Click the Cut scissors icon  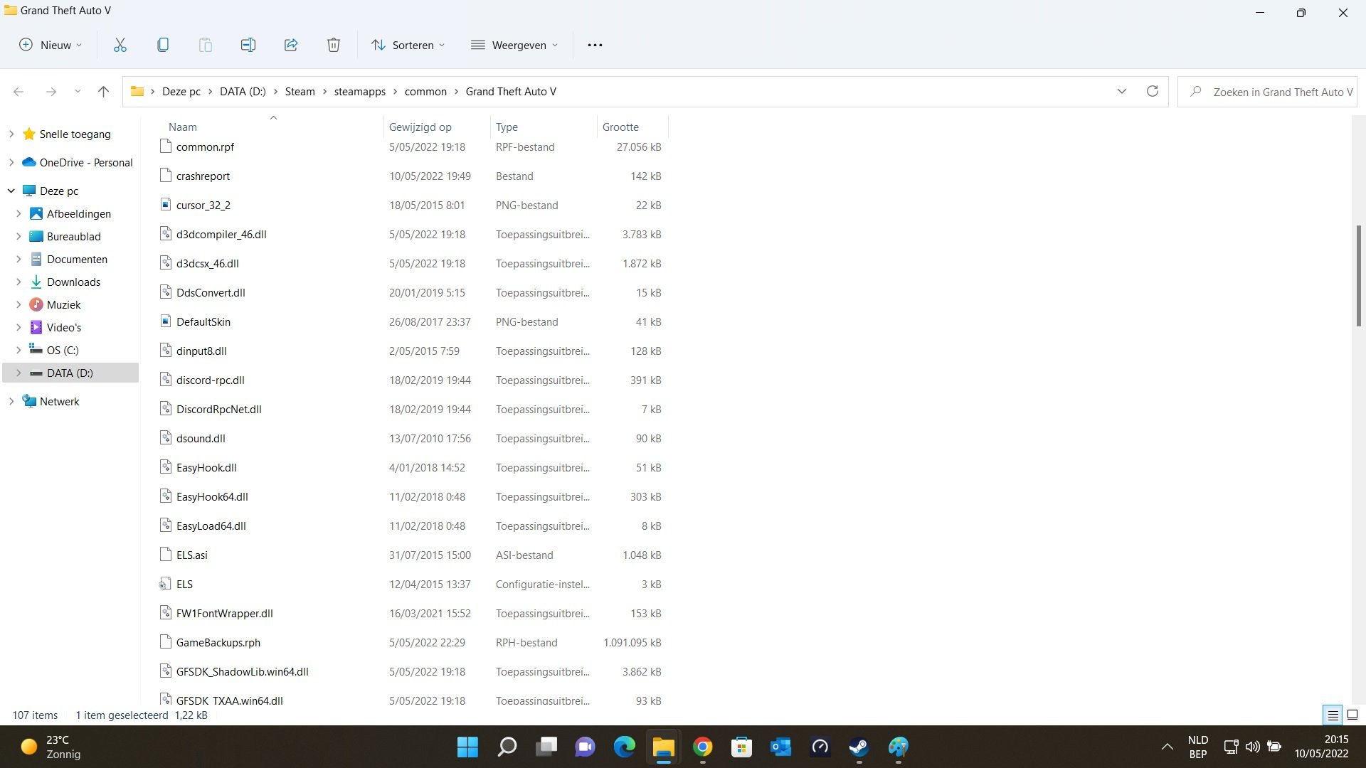[x=120, y=45]
